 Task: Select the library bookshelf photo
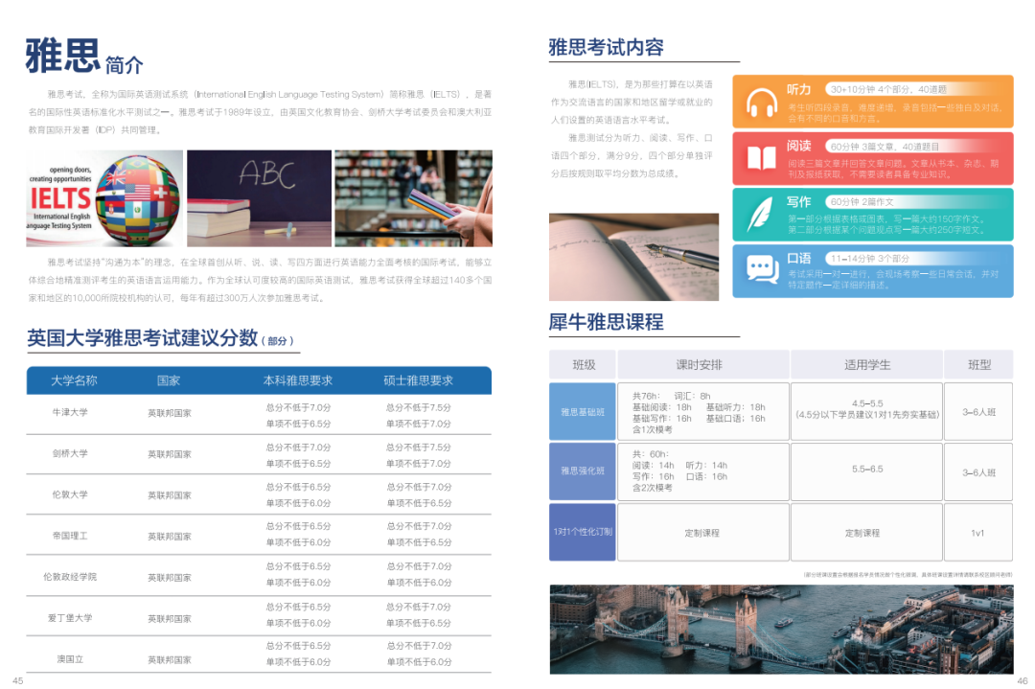tap(413, 198)
